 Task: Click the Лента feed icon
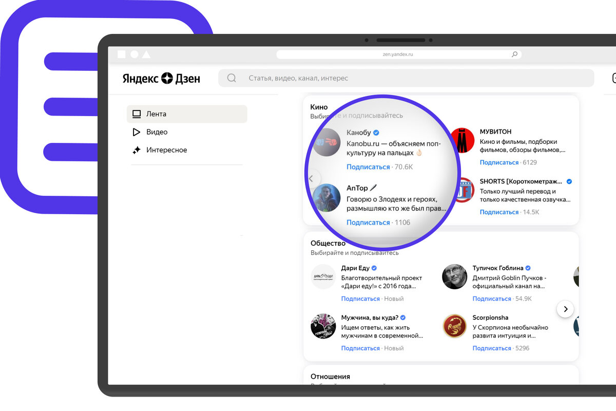click(x=136, y=114)
